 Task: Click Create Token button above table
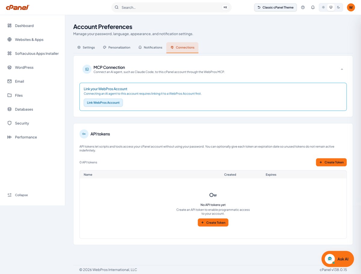(331, 162)
